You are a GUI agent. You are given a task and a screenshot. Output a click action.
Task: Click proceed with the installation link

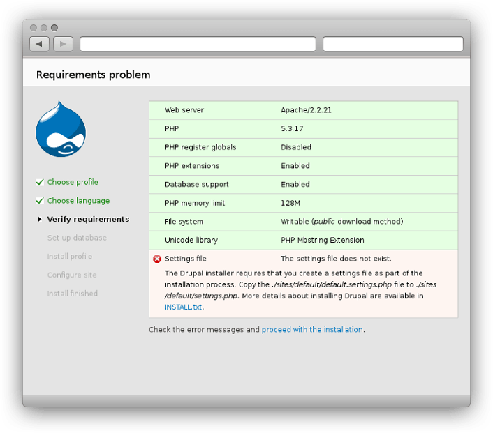coord(312,329)
